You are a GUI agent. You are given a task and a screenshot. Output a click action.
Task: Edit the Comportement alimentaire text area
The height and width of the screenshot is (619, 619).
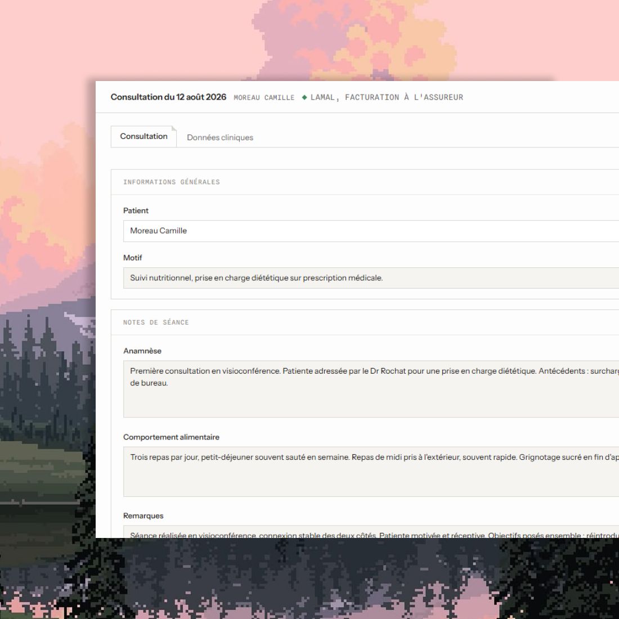371,472
